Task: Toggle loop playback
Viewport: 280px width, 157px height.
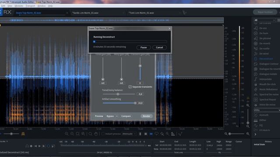Action: coord(48,146)
